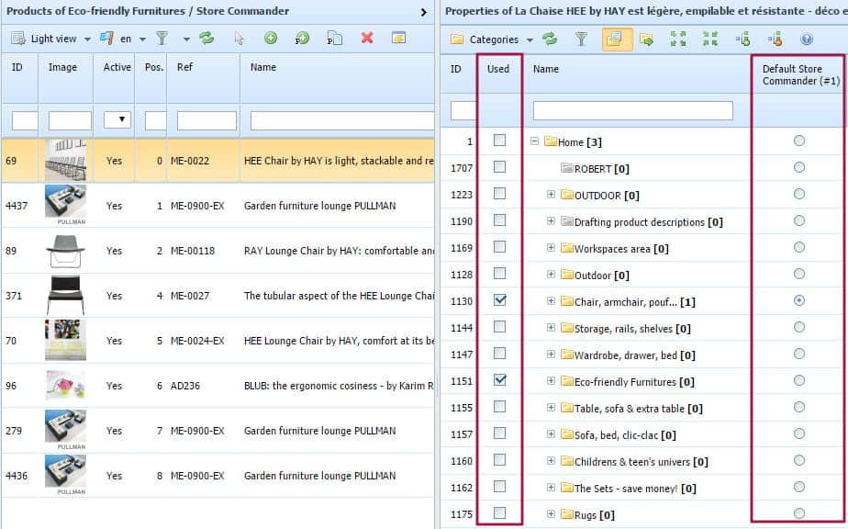This screenshot has width=848, height=529.
Task: Uncheck Used for Chair, armchair, pouf
Action: tap(499, 300)
